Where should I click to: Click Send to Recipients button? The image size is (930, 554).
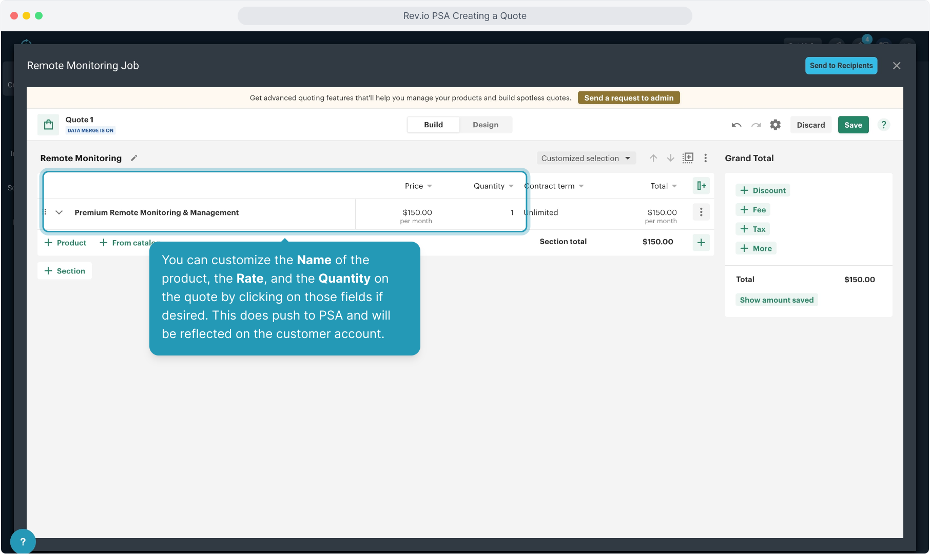pos(841,66)
